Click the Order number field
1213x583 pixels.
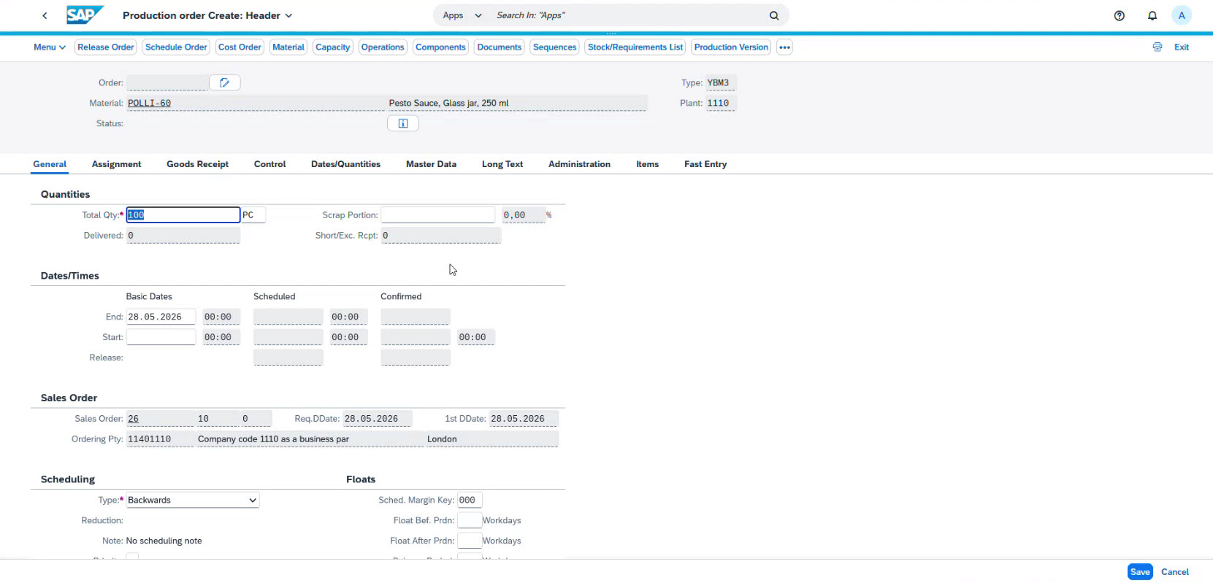(x=167, y=82)
